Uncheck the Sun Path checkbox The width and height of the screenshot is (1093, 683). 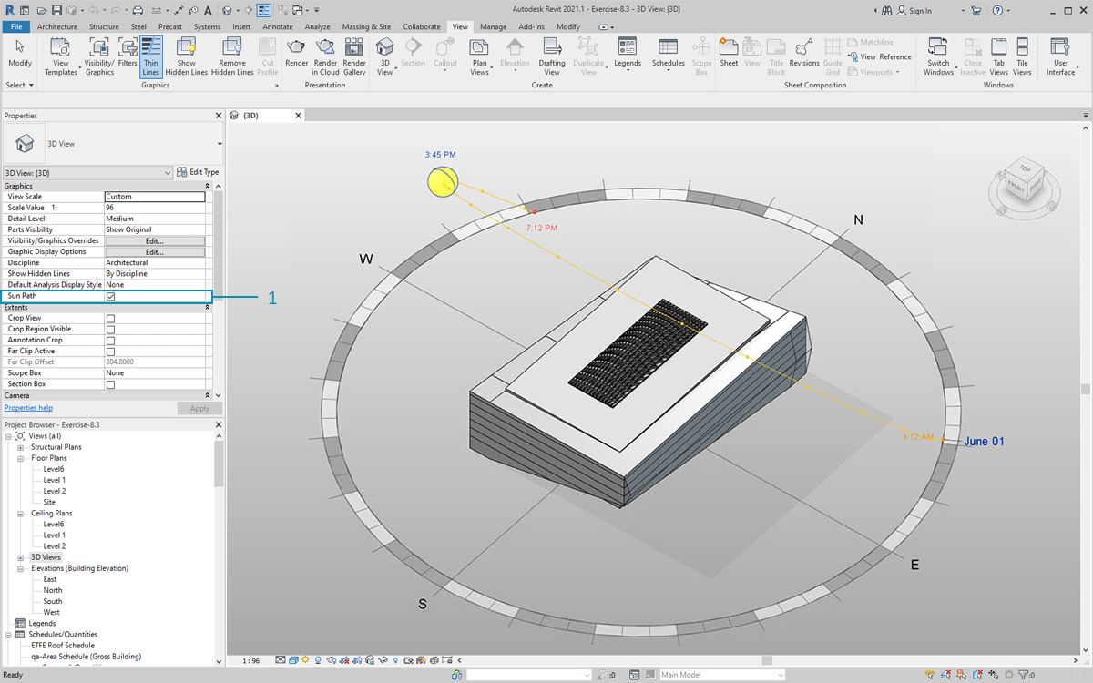point(110,297)
